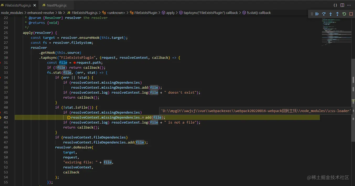
Task: Click the current-frame arrow beside line 42
Action: pos(1,118)
